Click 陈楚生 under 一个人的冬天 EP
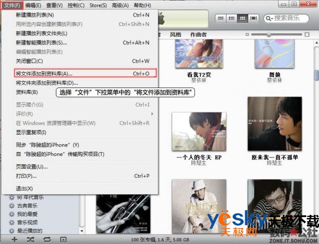The image size is (319, 244). 199,163
